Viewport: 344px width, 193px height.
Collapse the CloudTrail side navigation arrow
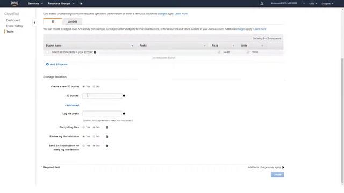[34, 23]
